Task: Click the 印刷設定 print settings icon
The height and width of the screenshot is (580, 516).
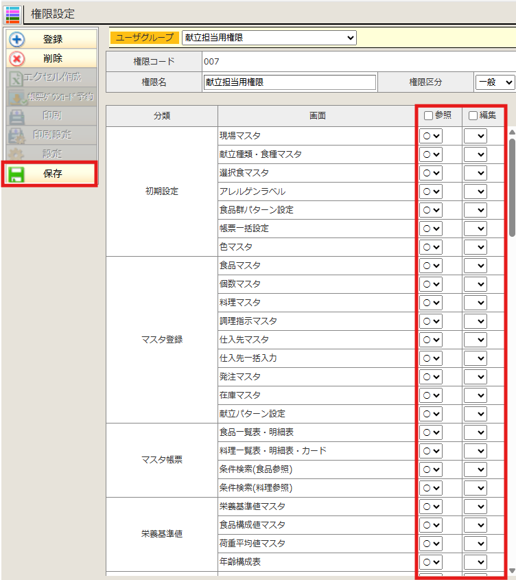Action: tap(17, 135)
